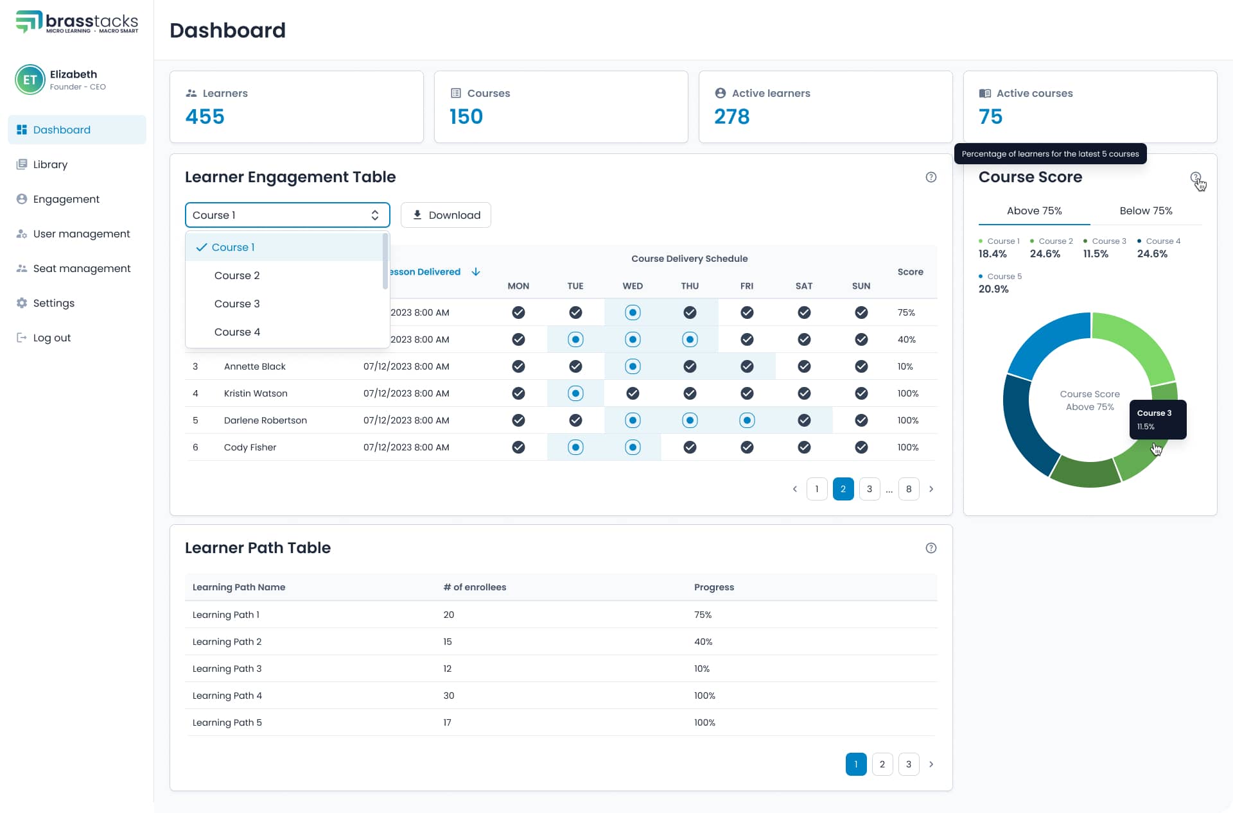Switch to Above 75% course score tab
Image resolution: width=1233 pixels, height=813 pixels.
(x=1034, y=210)
